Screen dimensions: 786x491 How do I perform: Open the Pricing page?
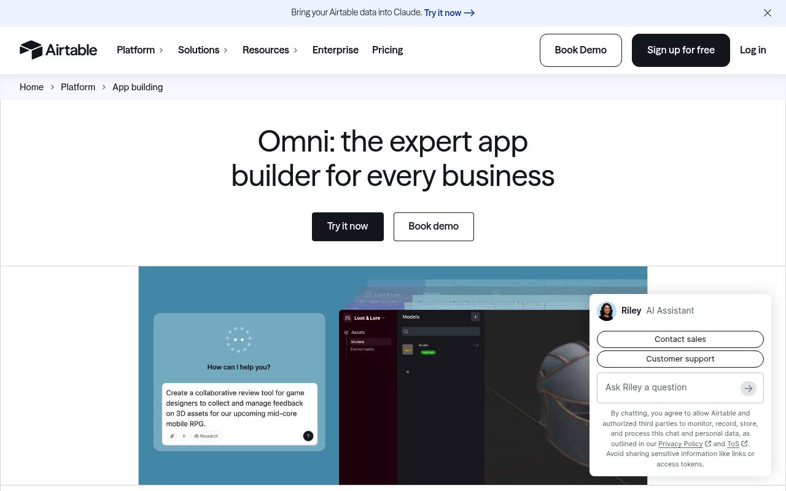387,50
